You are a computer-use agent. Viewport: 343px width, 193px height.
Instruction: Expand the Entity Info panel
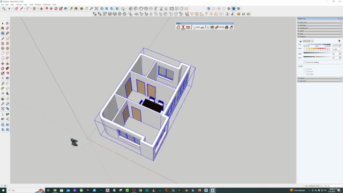coord(319,23)
